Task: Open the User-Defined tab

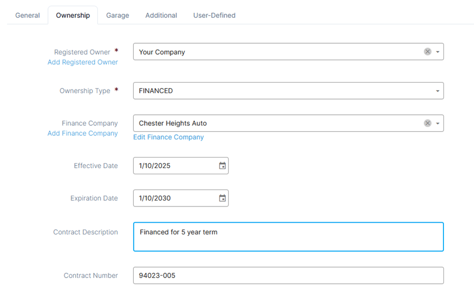Action: pos(214,15)
